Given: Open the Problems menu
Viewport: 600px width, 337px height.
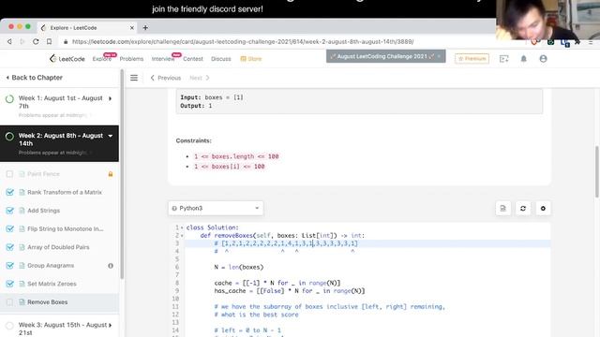Looking at the screenshot, I should click(x=131, y=59).
